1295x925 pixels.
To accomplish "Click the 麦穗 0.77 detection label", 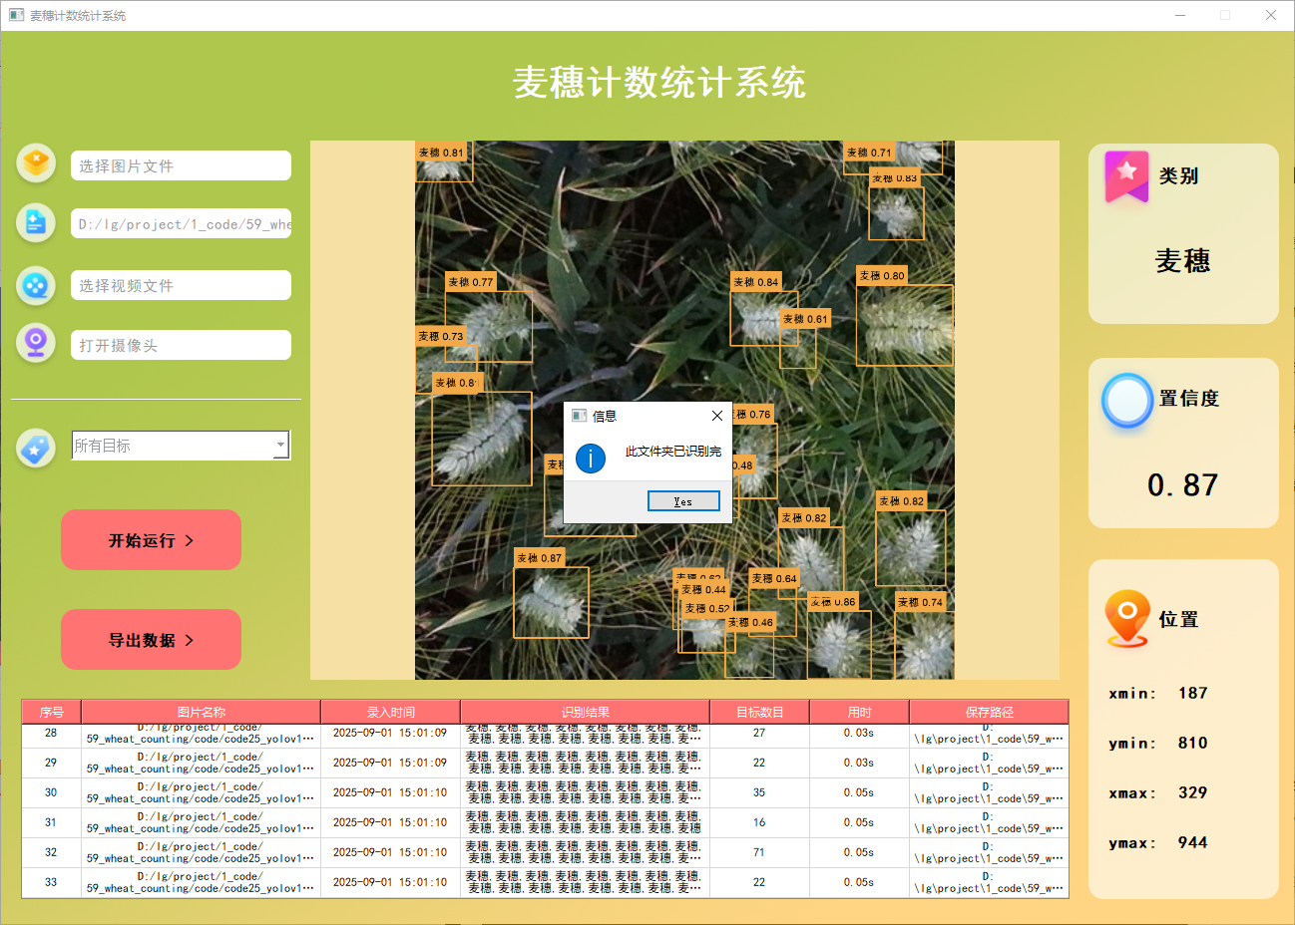I will pyautogui.click(x=471, y=282).
